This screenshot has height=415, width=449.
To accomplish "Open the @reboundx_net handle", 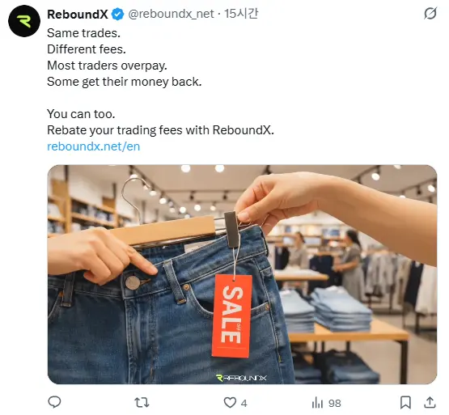I will pos(171,14).
